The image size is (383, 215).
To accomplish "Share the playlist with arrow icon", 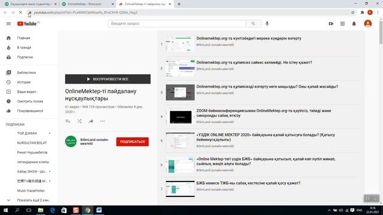I will tap(91, 121).
